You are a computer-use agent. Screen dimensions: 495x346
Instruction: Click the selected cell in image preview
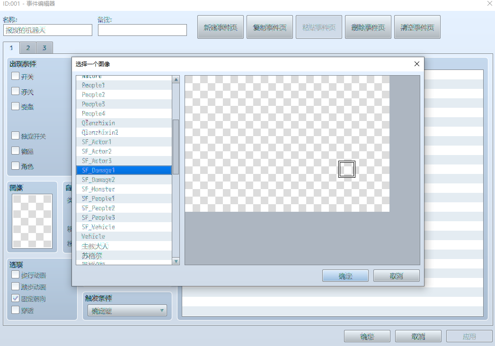coord(346,169)
